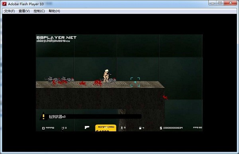Click the health cross icon

click(x=43, y=128)
